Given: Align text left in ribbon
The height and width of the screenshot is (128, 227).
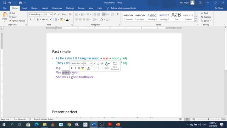Looking at the screenshot, I should coord(77,20).
